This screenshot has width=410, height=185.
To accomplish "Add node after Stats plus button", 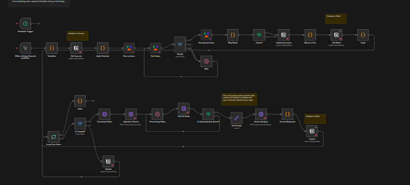I will pos(93,101).
